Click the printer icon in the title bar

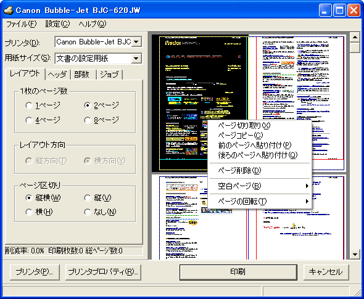tap(9, 10)
